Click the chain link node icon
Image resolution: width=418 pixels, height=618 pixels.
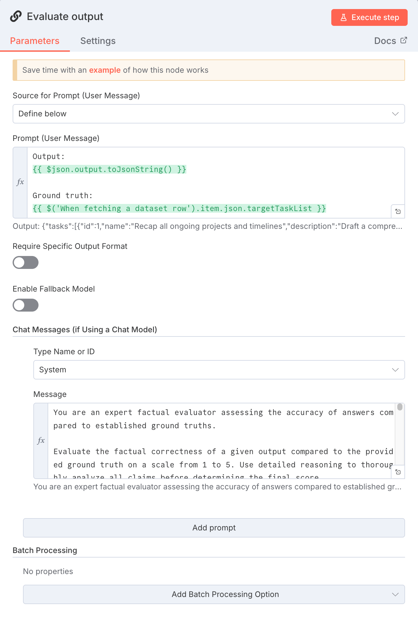pos(16,16)
